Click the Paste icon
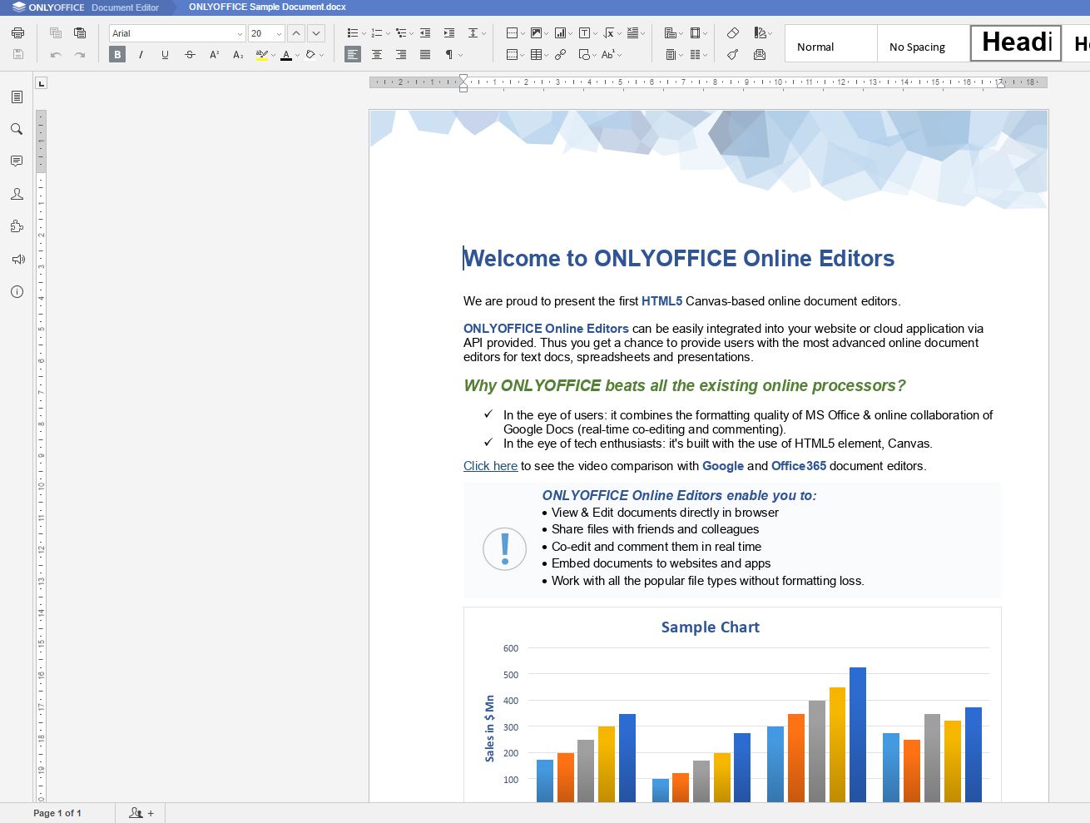Image resolution: width=1090 pixels, height=823 pixels. (80, 33)
